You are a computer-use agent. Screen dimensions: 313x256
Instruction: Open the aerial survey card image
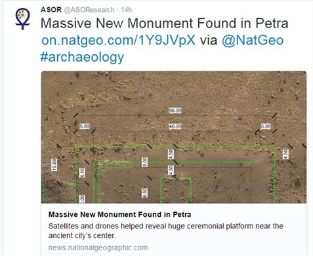(x=174, y=137)
